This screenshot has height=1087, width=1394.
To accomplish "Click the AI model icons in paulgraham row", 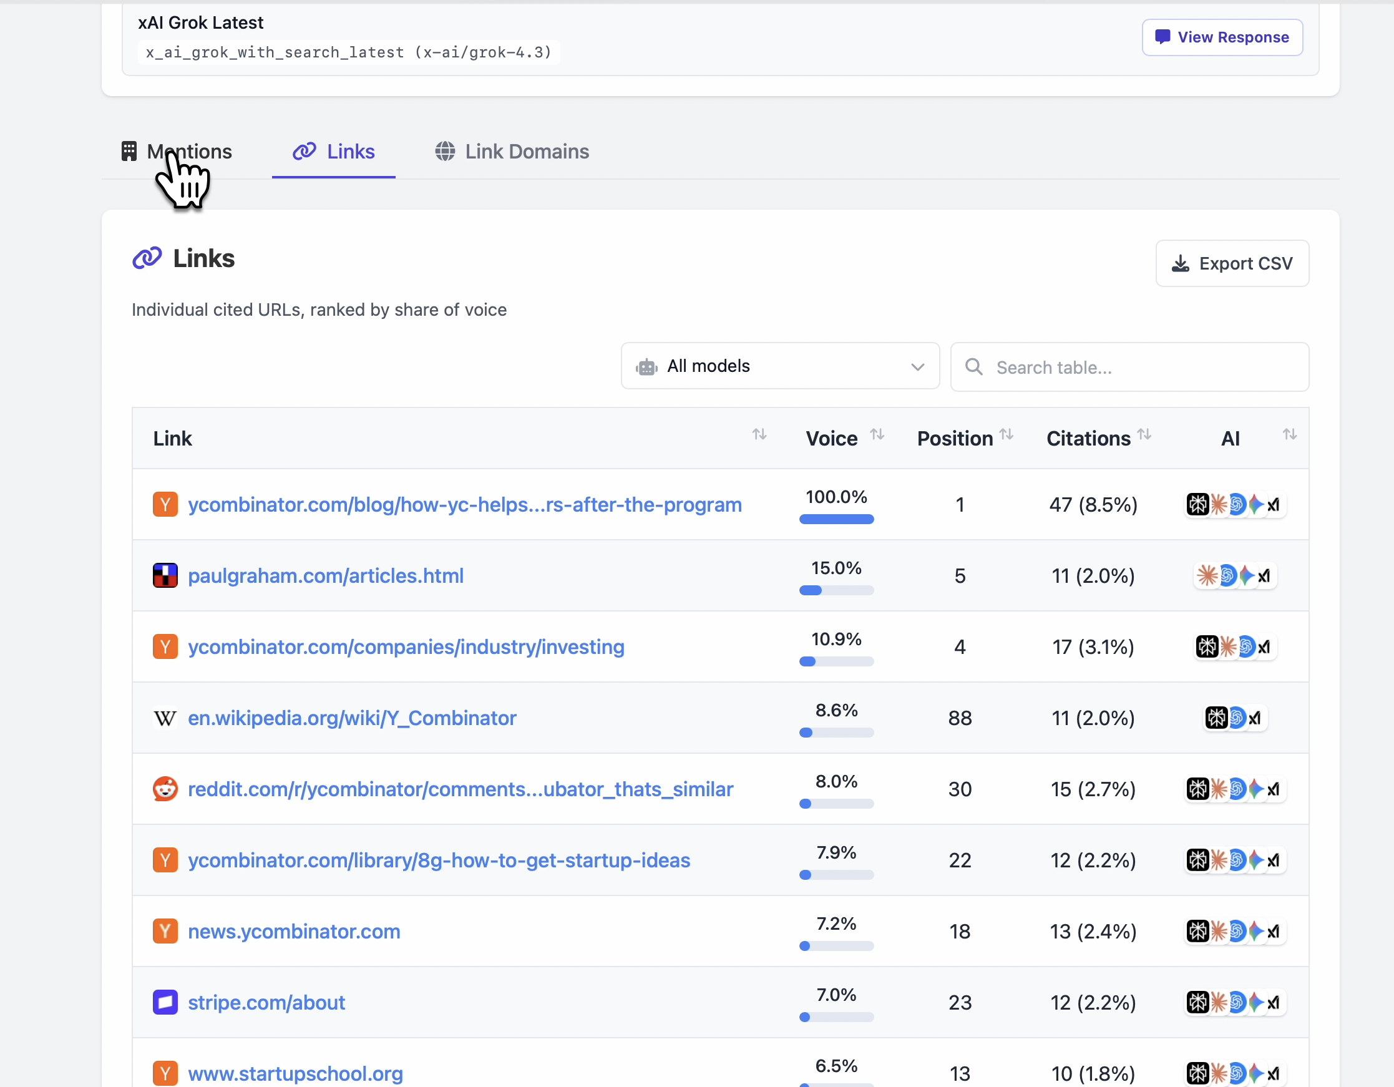I will point(1235,576).
